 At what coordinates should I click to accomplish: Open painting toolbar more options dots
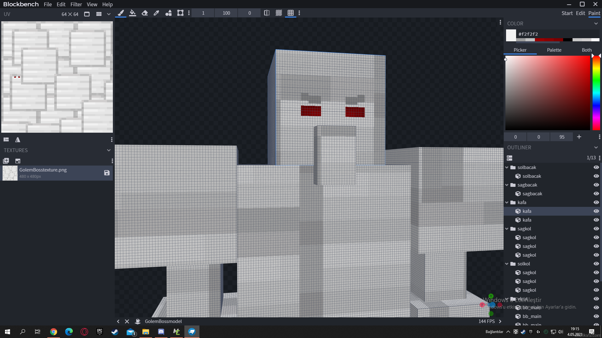299,13
